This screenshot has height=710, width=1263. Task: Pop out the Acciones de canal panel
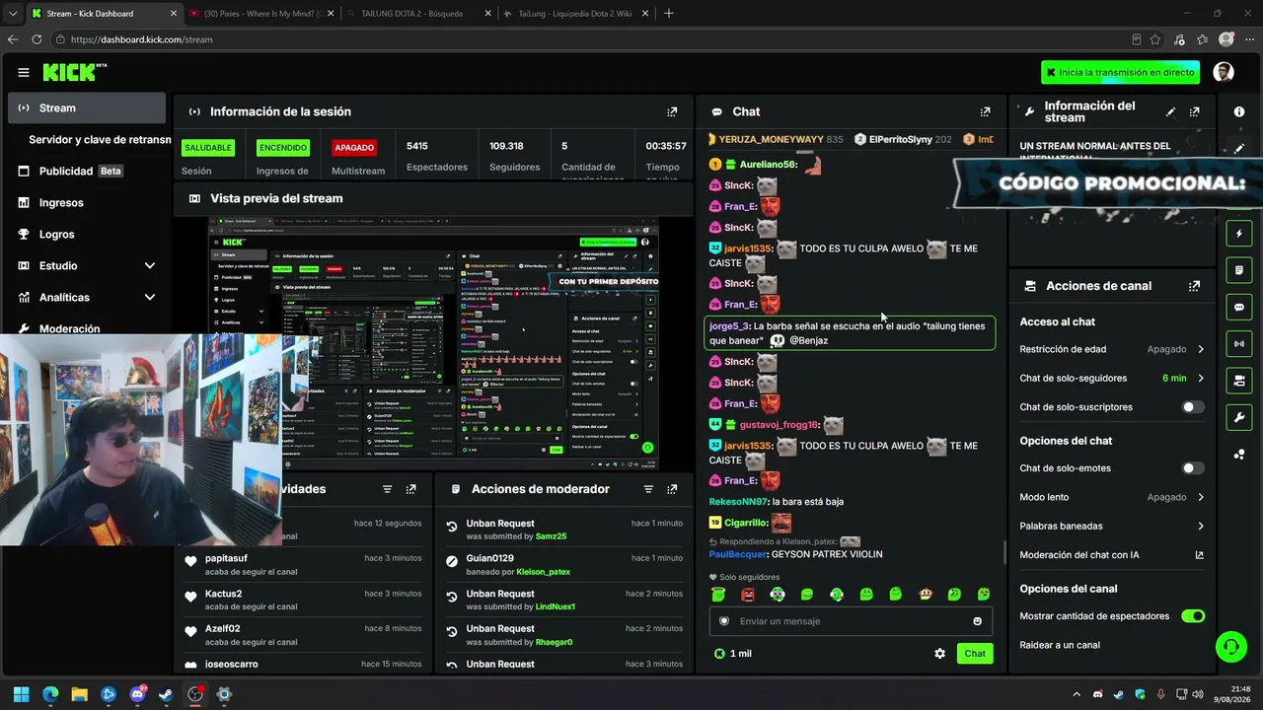click(1195, 286)
